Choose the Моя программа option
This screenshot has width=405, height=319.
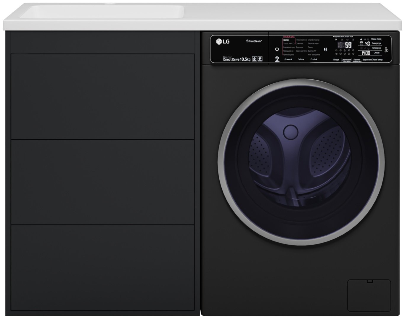(x=314, y=55)
